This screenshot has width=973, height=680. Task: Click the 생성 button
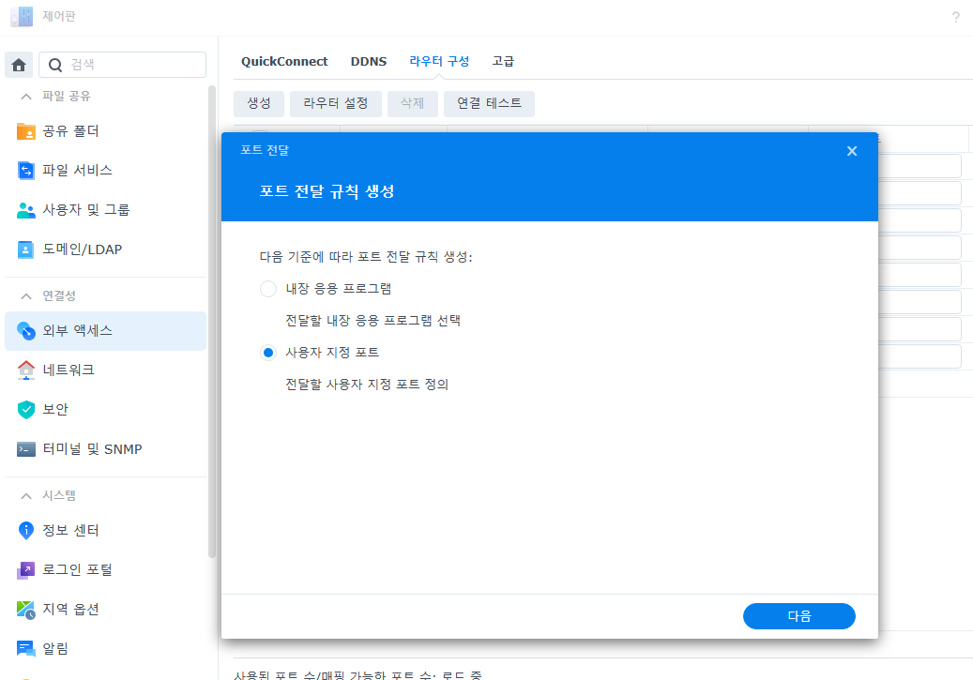[x=259, y=103]
